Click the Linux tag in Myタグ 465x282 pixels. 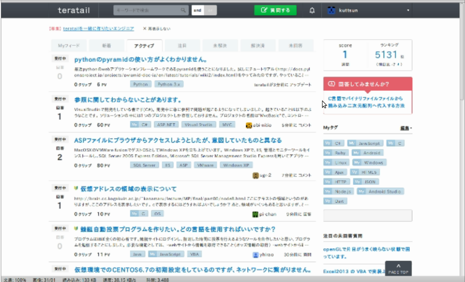click(x=336, y=163)
